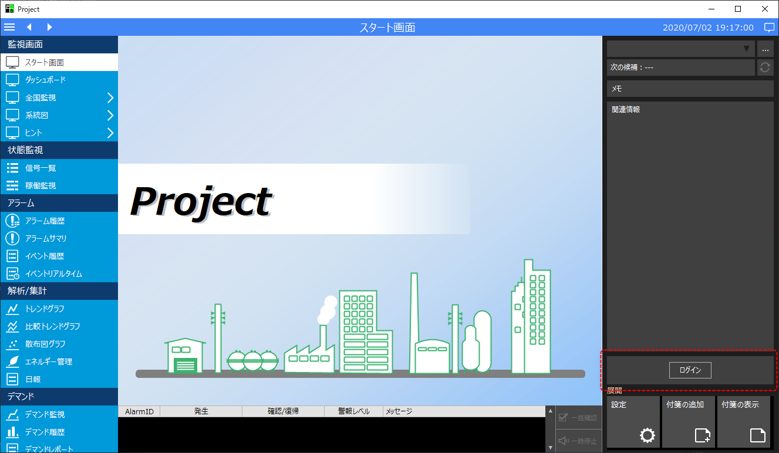Click 付箋の表示 show sticky notes
Viewport: 779px width, 453px height.
point(743,422)
